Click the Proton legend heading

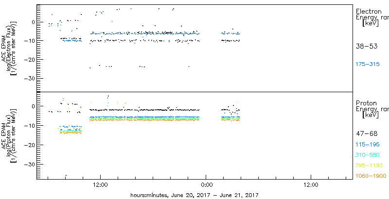point(366,103)
